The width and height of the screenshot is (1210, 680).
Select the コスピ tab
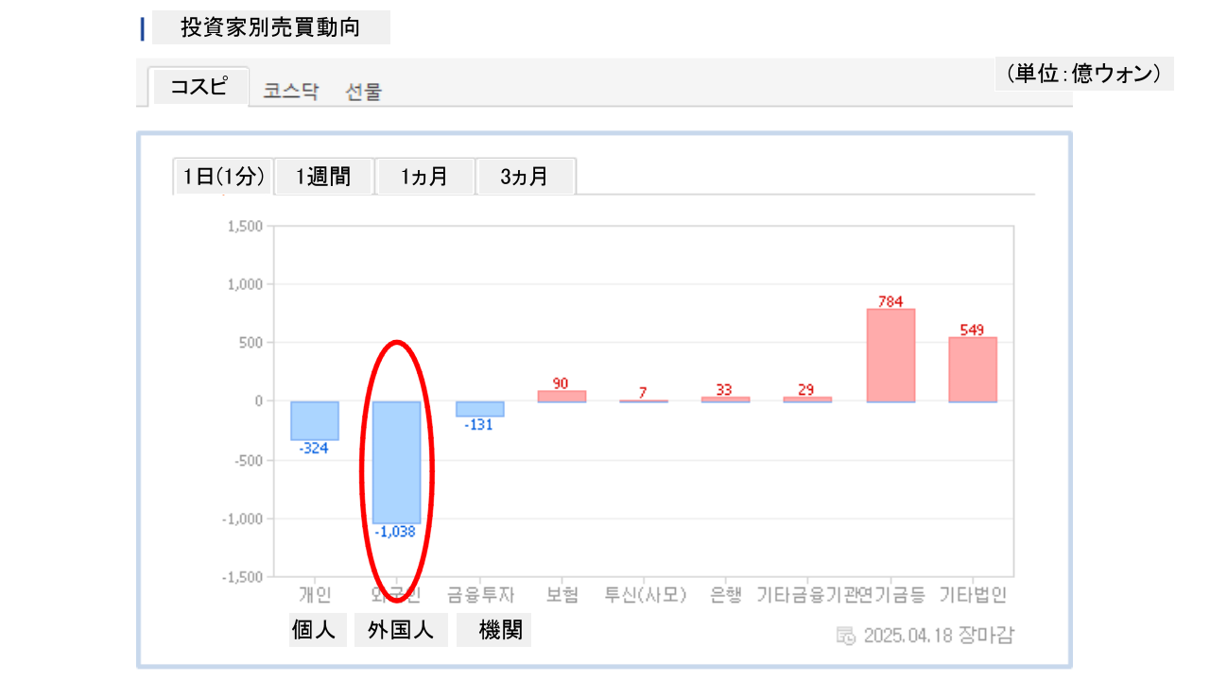click(199, 87)
